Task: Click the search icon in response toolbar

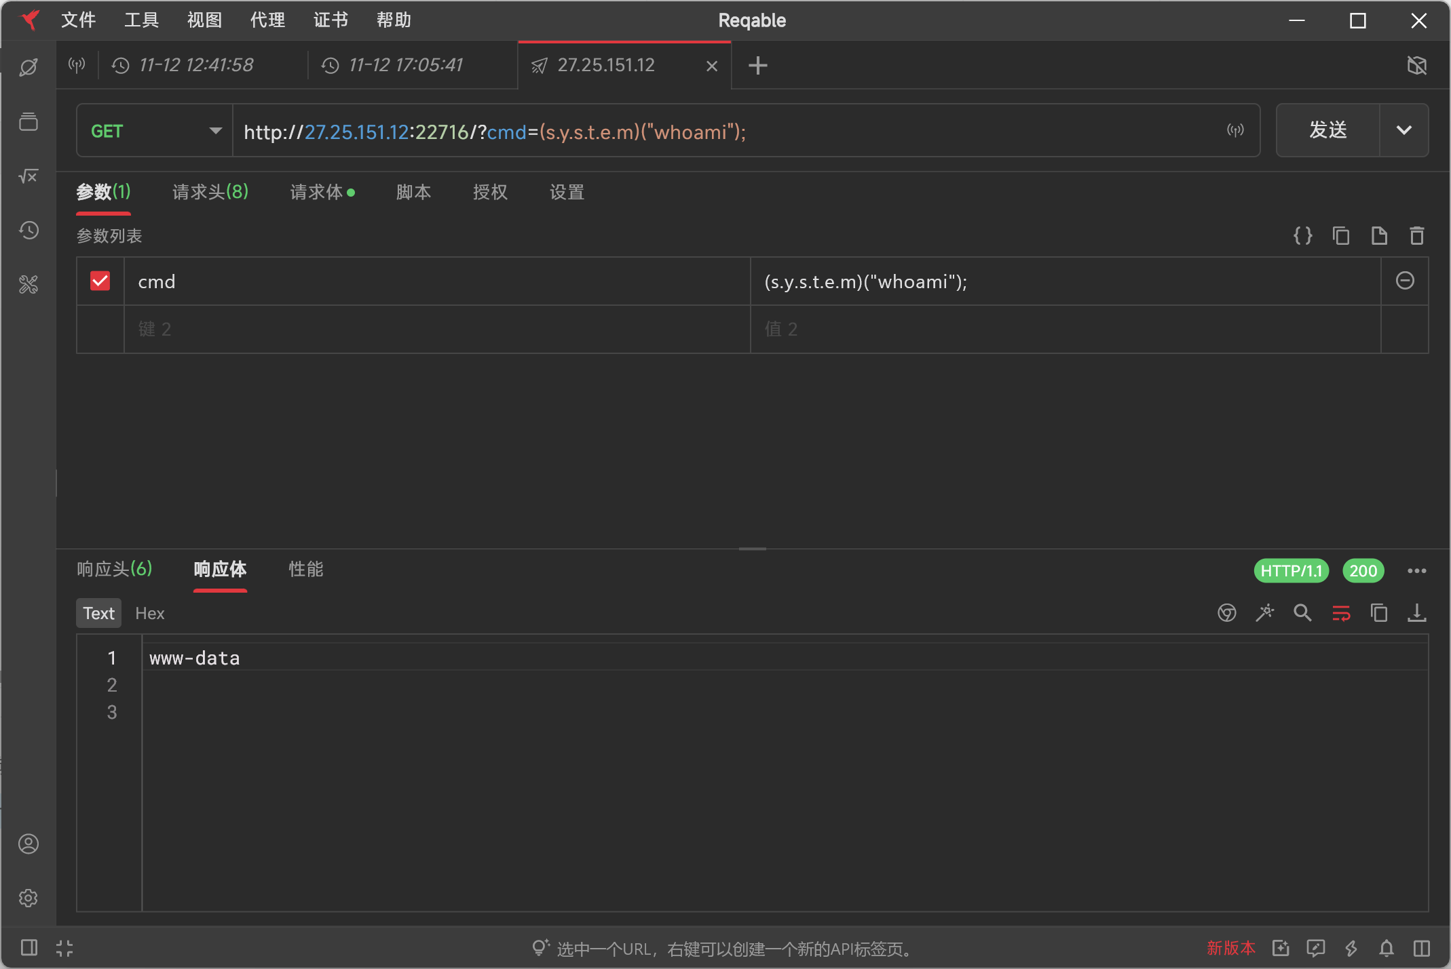Action: coord(1302,613)
